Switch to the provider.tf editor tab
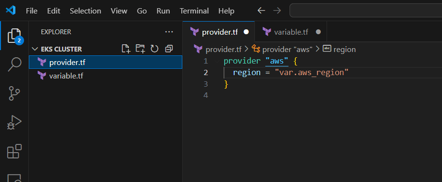 click(219, 32)
